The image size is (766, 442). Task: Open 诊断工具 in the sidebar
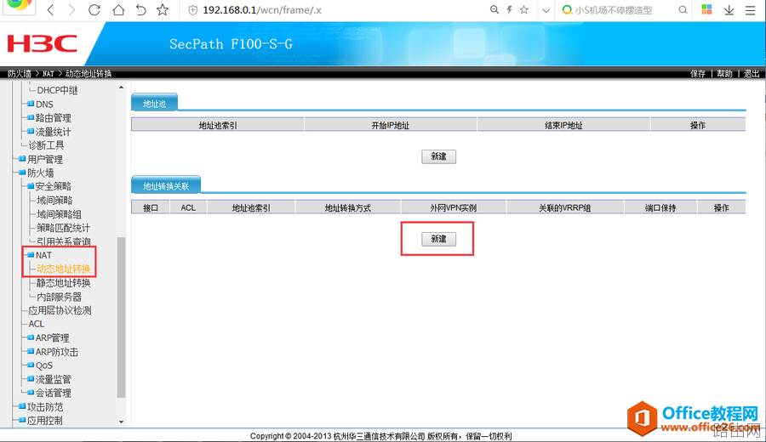[x=46, y=145]
